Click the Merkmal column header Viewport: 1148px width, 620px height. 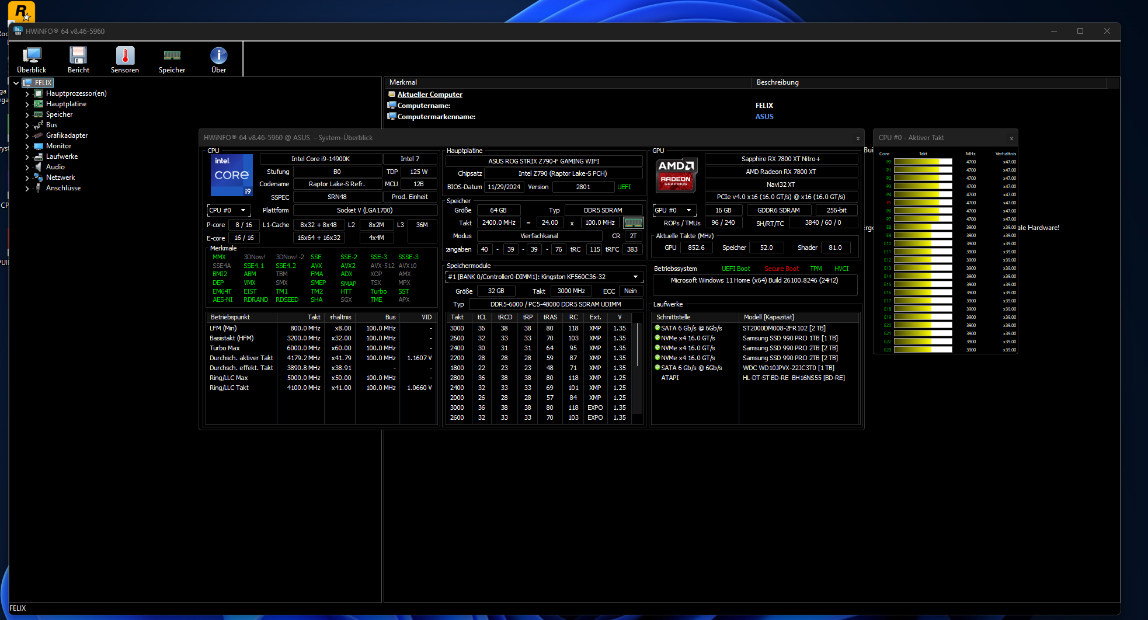click(568, 82)
